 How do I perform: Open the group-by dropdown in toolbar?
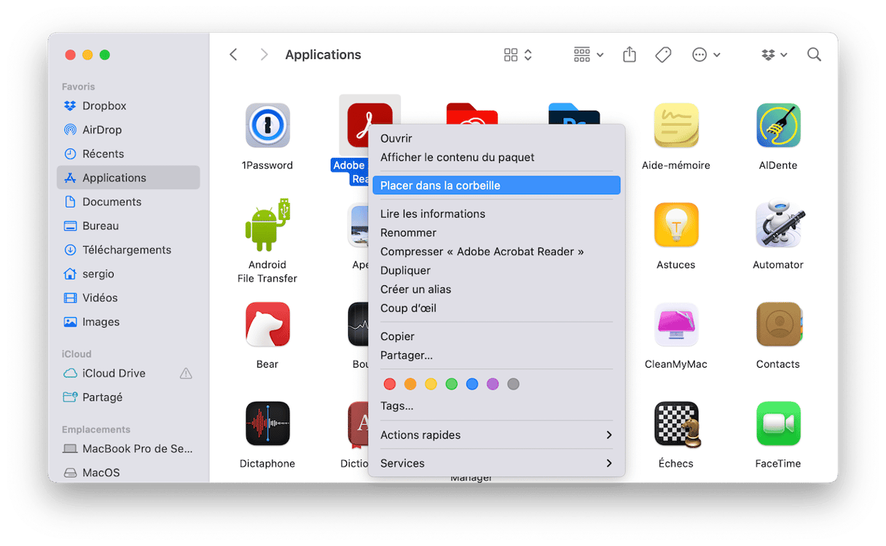coord(588,55)
